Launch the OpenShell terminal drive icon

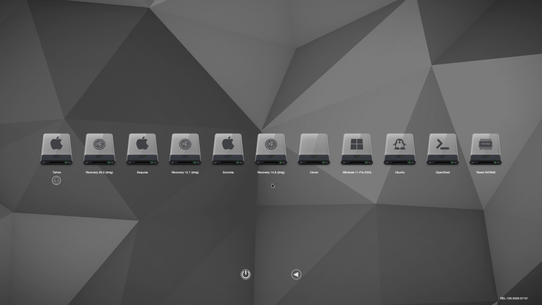pos(442,149)
